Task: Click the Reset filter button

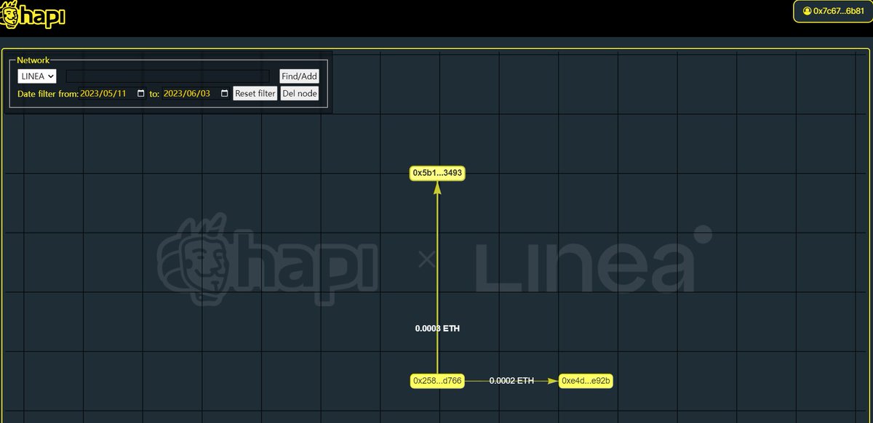Action: (255, 94)
